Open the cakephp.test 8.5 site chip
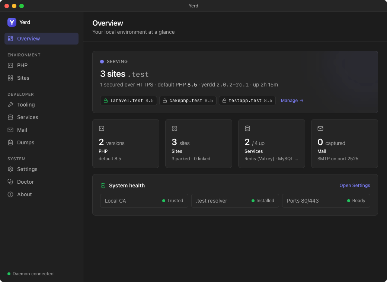 coord(188,101)
